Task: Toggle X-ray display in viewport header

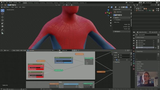Action: coord(119,7)
